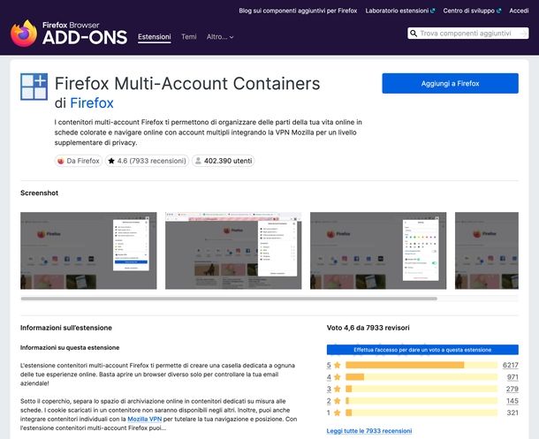Click Leggi tutte le 7933 recensioni
539x439 pixels.
pos(369,431)
